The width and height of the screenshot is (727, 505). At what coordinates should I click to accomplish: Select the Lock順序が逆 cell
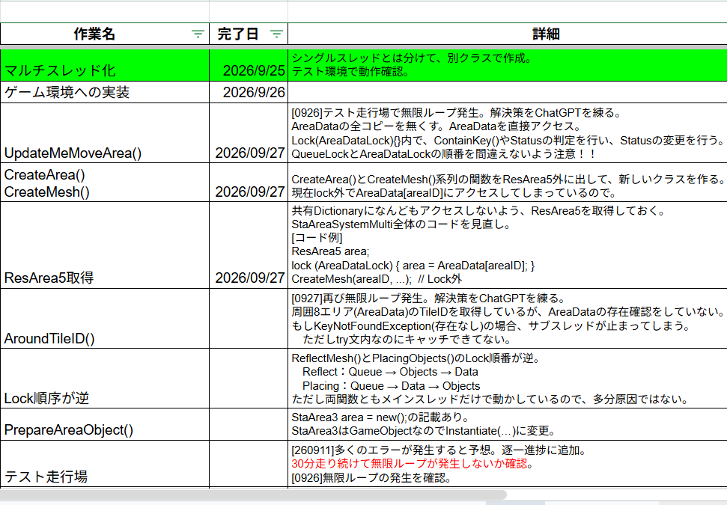[105, 379]
